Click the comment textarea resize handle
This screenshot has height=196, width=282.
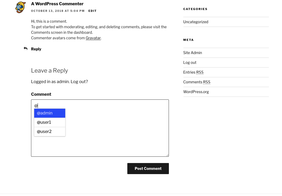[x=167, y=155]
